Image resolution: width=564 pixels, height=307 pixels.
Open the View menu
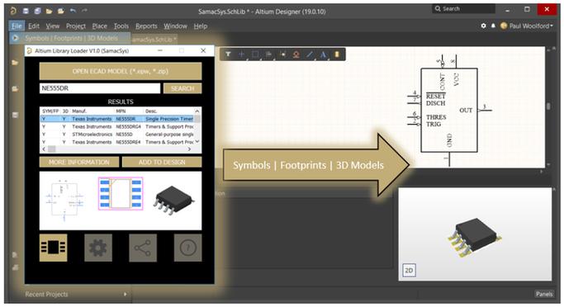pyautogui.click(x=53, y=26)
